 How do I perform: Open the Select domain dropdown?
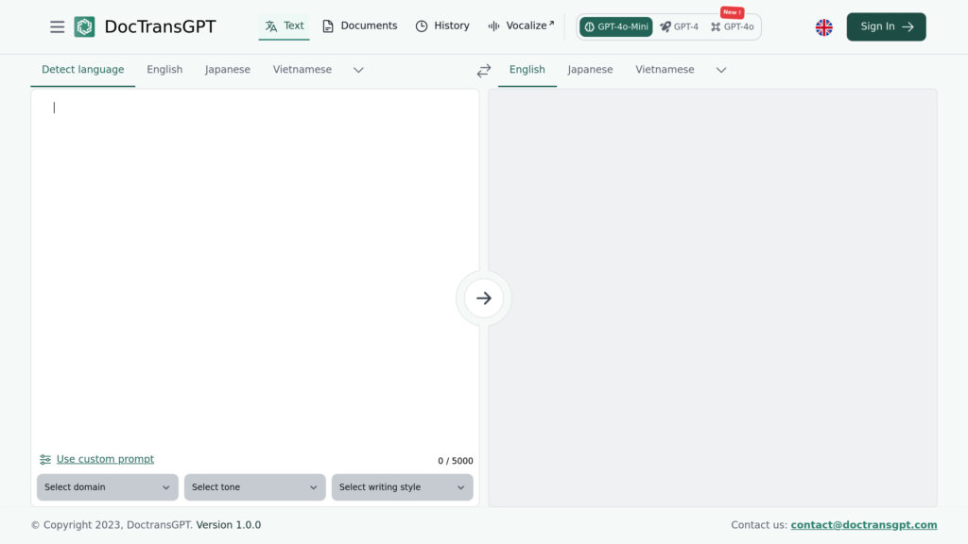pos(107,487)
